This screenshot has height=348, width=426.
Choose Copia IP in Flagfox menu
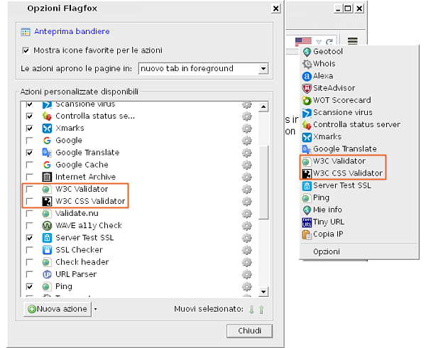coord(359,234)
